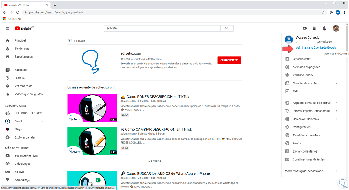This screenshot has width=349, height=190.
Task: Expand Idioma: Español latinoamérica option
Action: coord(312,111)
